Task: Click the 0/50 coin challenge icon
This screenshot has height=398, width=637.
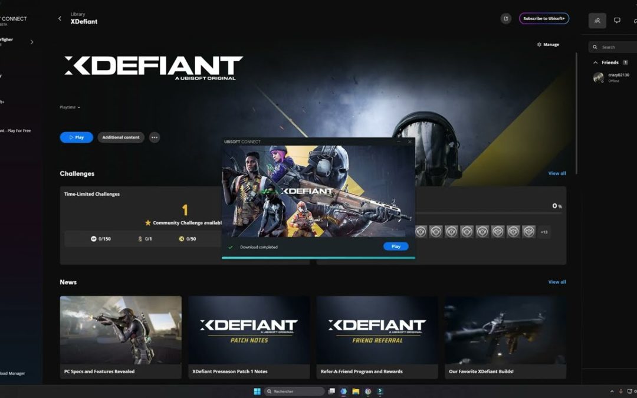Action: [182, 239]
